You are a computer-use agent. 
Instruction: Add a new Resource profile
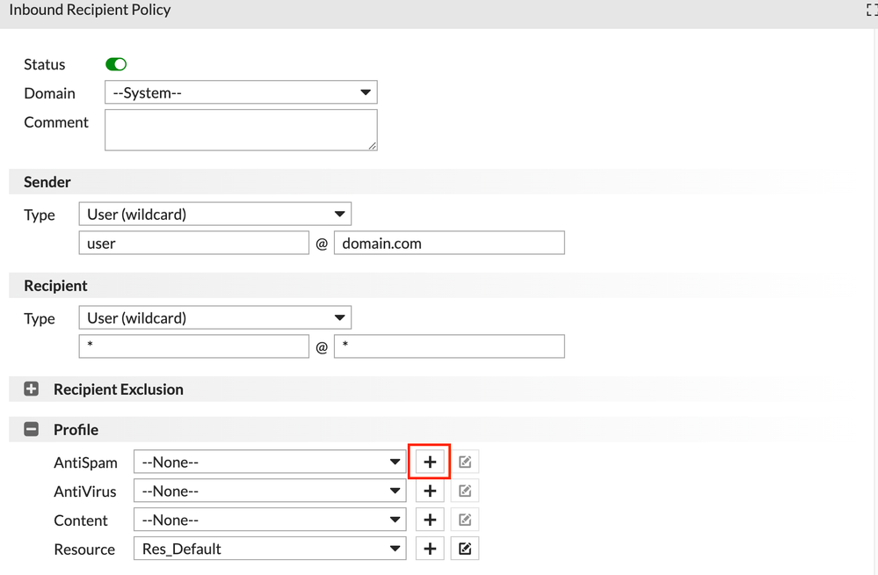(430, 549)
